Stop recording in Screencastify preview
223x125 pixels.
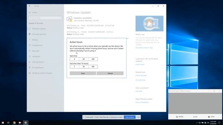[x=211, y=117]
